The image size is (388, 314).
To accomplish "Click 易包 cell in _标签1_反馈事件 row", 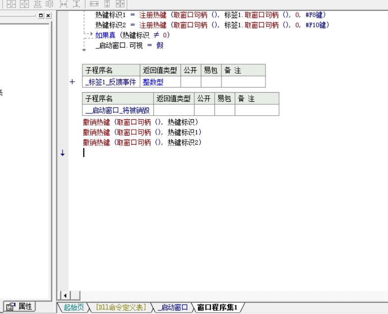I will click(x=211, y=82).
